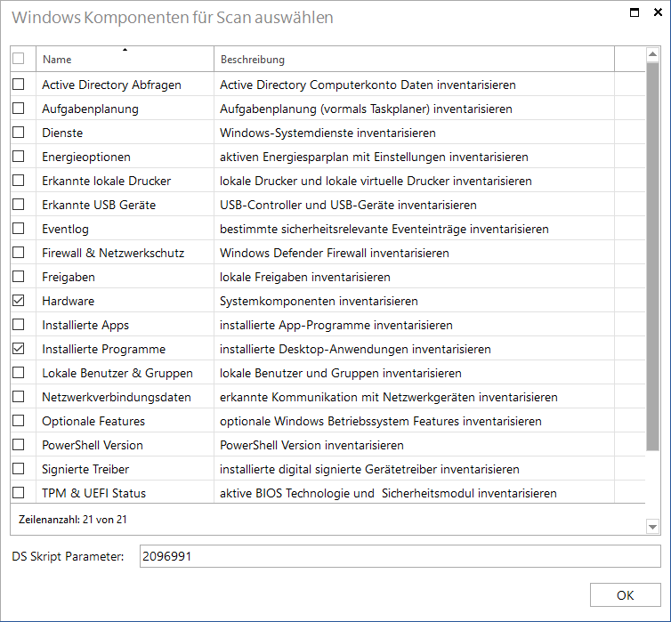Click the Erkannte lokale Drucker name
The height and width of the screenshot is (622, 671).
[x=106, y=181]
